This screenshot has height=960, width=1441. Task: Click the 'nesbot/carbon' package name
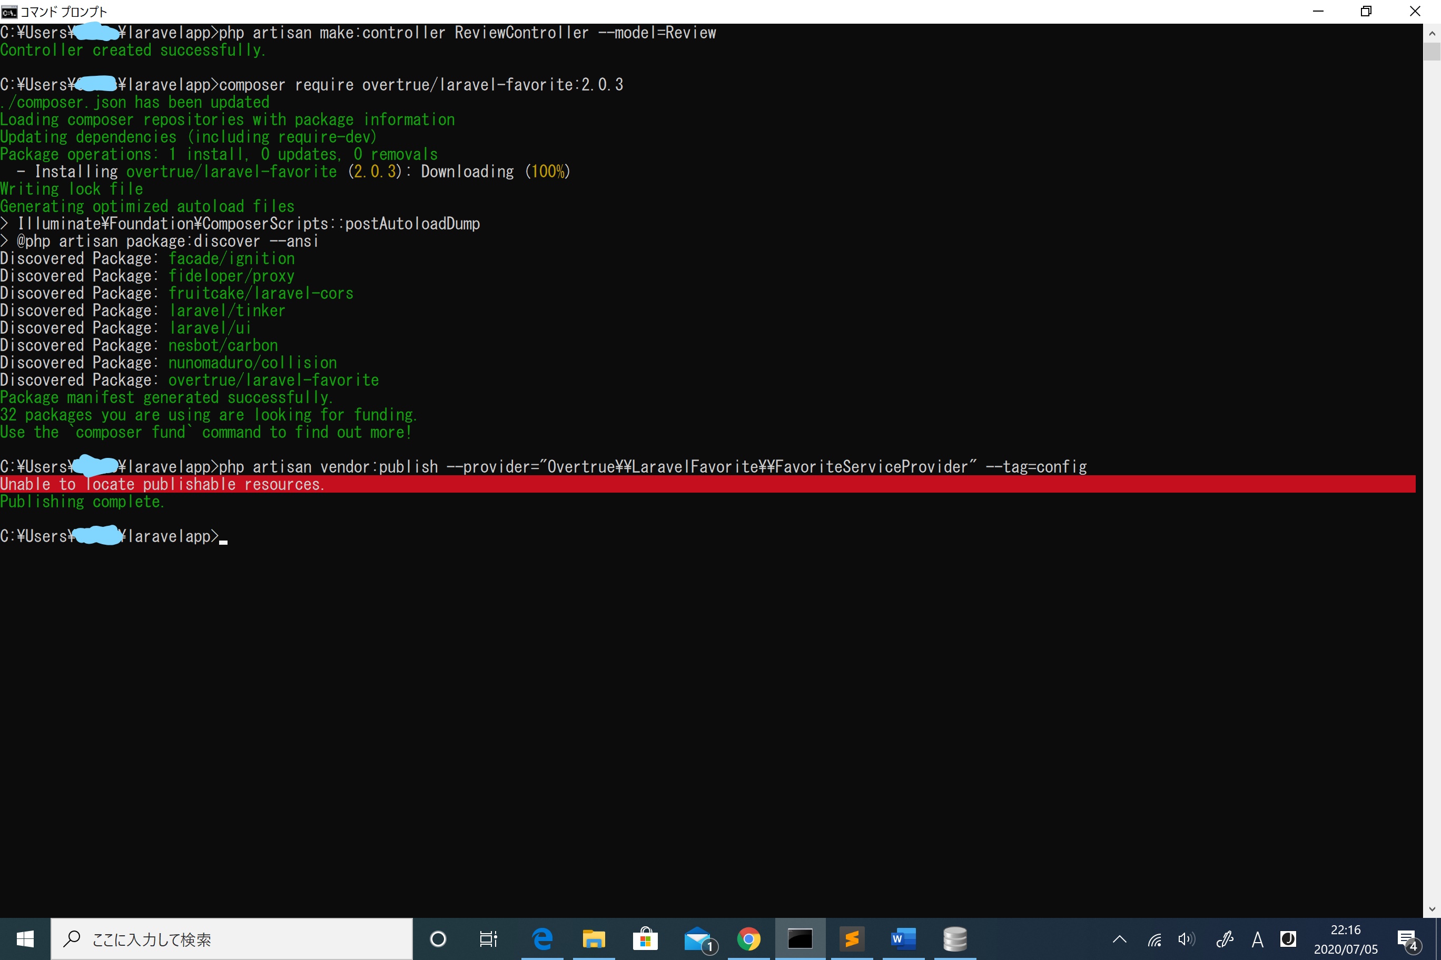(x=223, y=345)
